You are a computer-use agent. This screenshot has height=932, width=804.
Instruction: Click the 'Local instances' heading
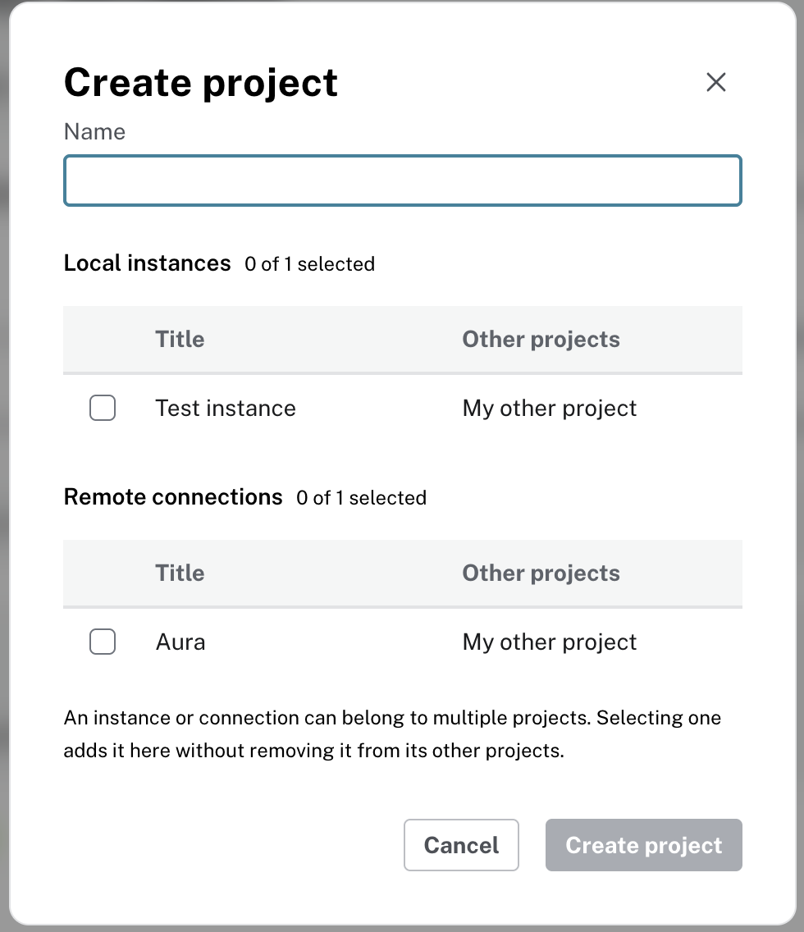pos(148,263)
